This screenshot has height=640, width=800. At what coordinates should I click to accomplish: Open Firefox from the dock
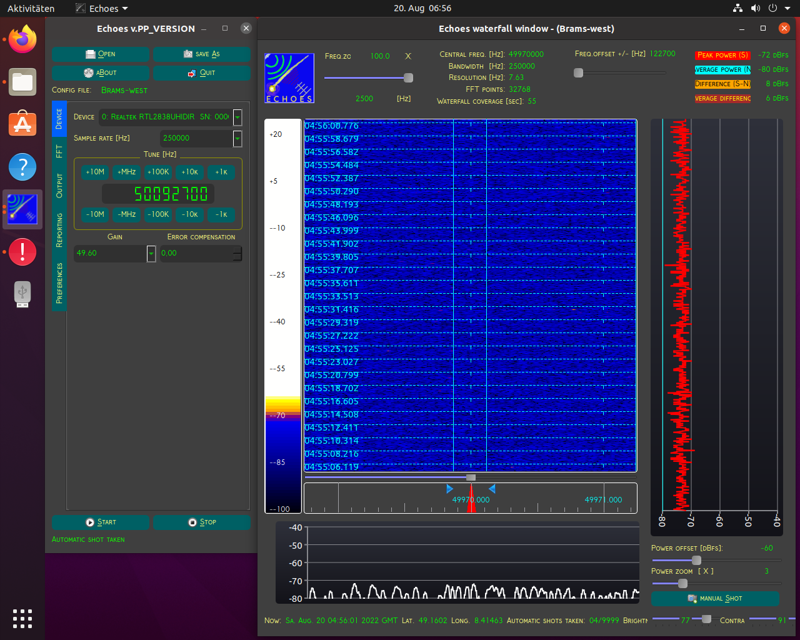pos(22,39)
